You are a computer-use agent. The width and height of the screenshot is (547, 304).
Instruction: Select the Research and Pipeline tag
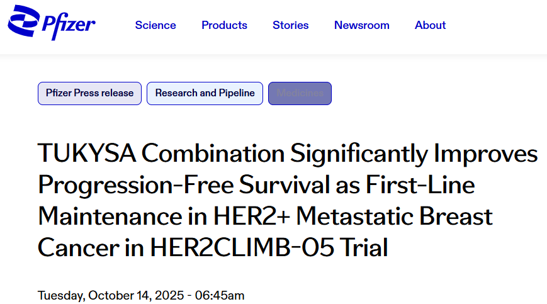click(x=205, y=93)
